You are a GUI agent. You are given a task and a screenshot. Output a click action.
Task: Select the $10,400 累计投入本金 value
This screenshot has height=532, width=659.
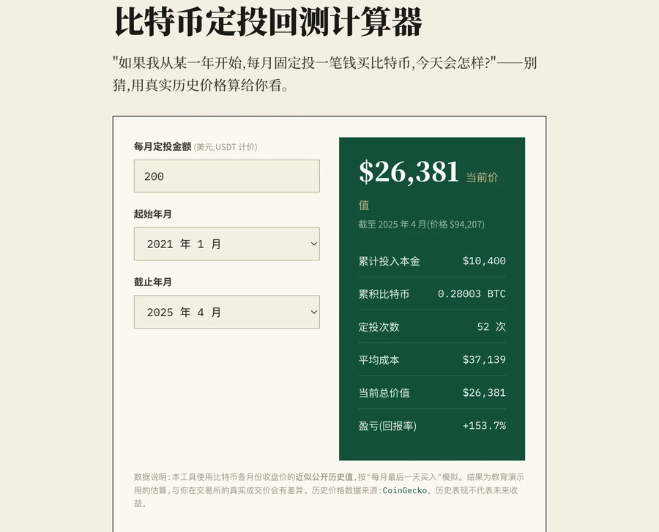(x=484, y=261)
